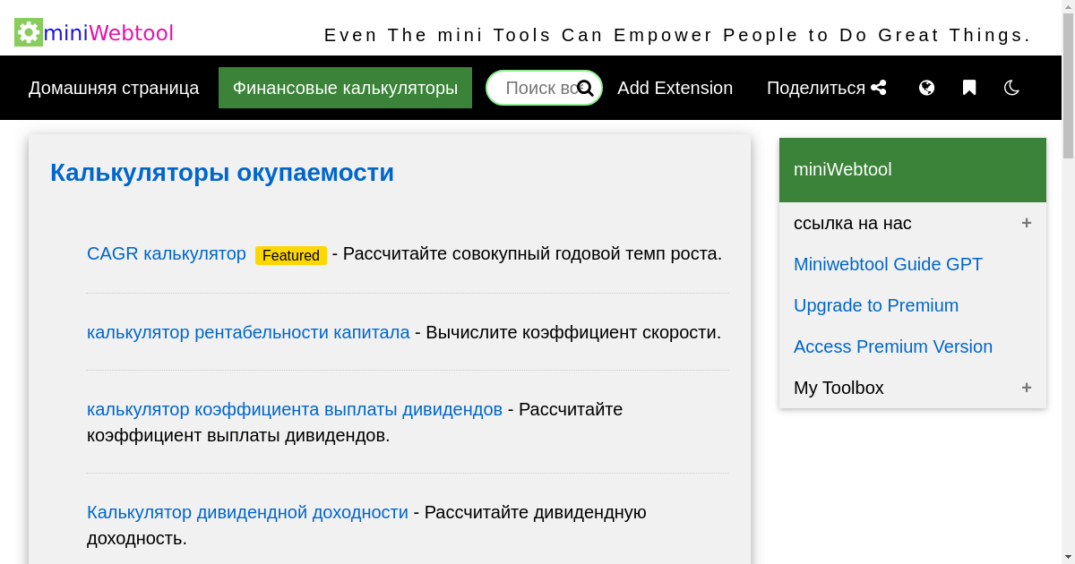The width and height of the screenshot is (1075, 564).
Task: Click the search magnifier icon
Action: 585,88
